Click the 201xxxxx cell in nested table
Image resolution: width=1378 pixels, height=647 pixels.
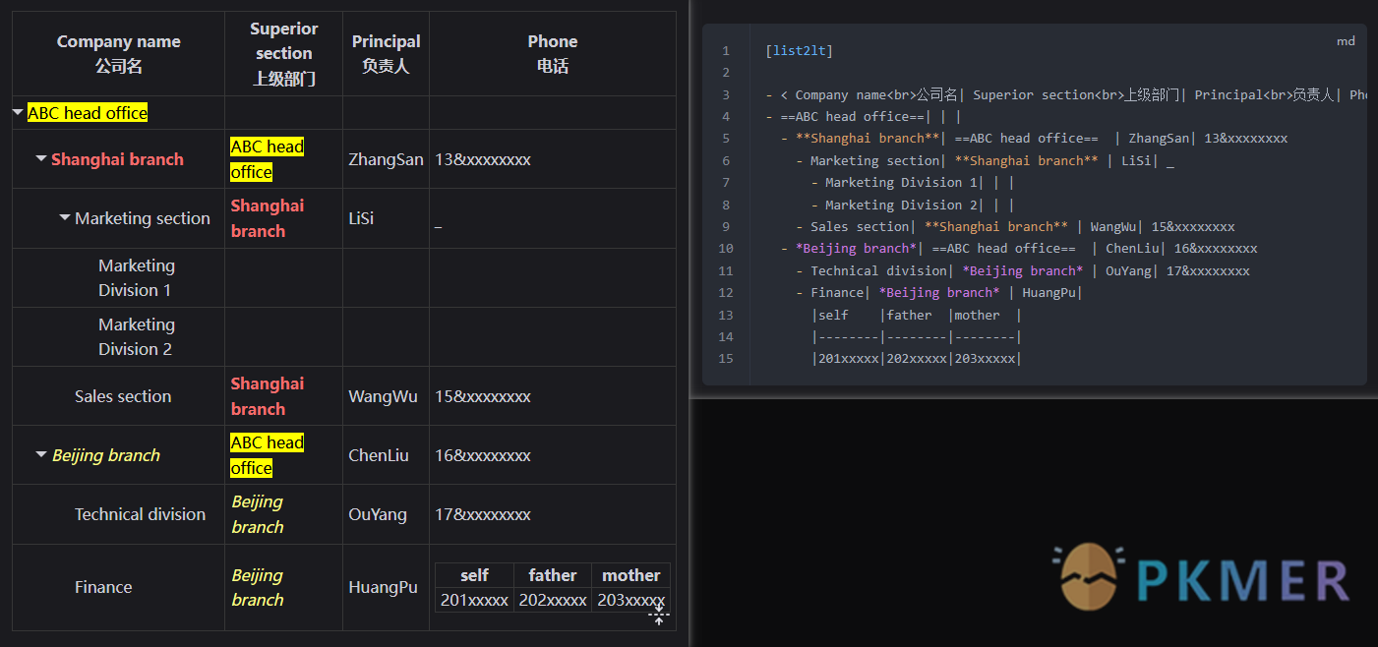pyautogui.click(x=474, y=600)
